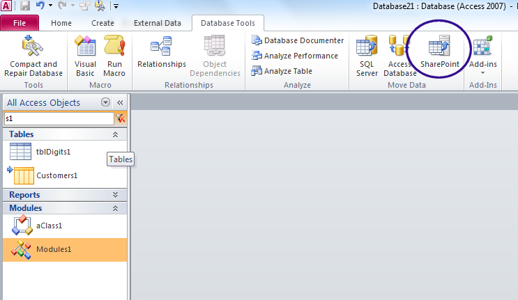
Task: Move data to SQL Server
Action: pyautogui.click(x=367, y=56)
